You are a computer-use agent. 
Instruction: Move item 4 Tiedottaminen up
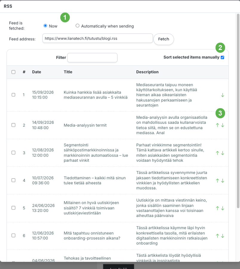click(x=218, y=181)
